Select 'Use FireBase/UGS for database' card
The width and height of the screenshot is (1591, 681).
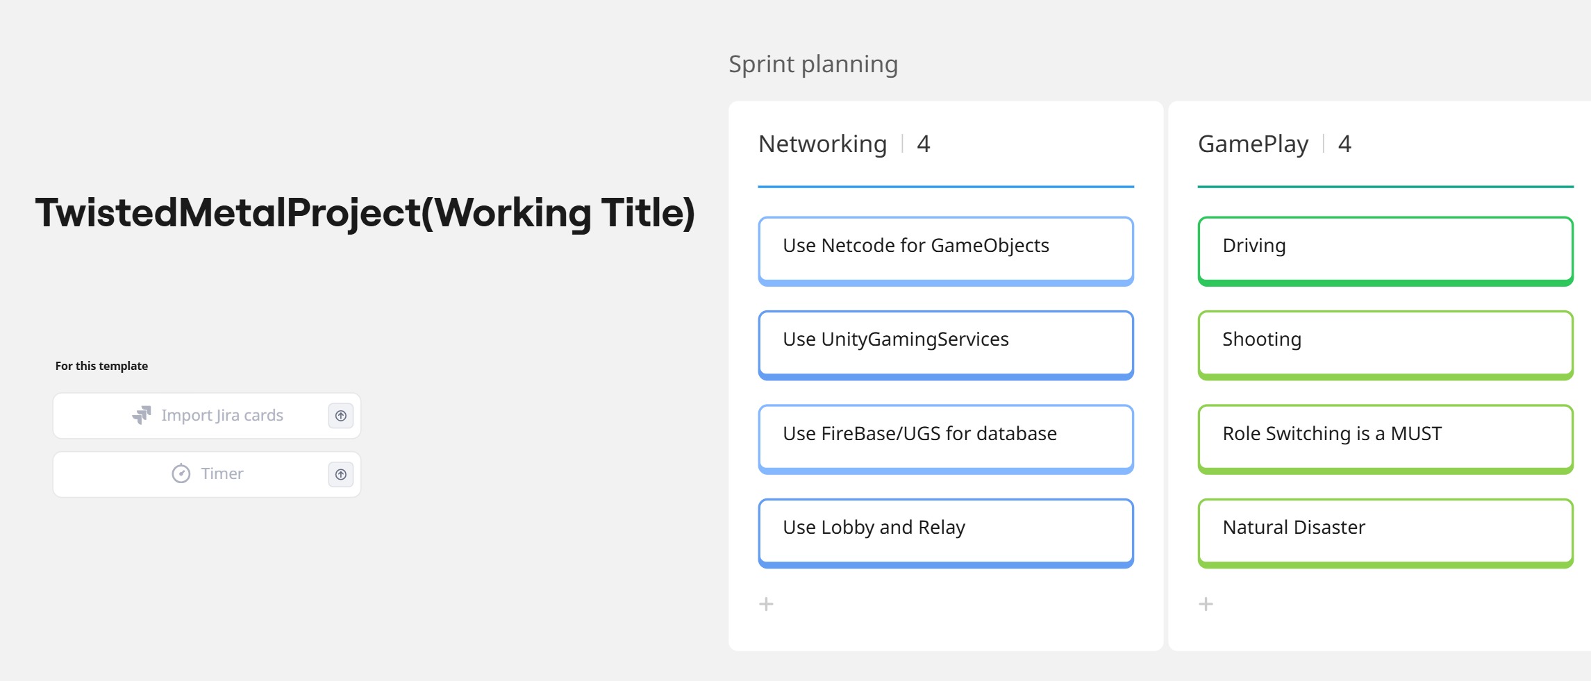click(946, 439)
